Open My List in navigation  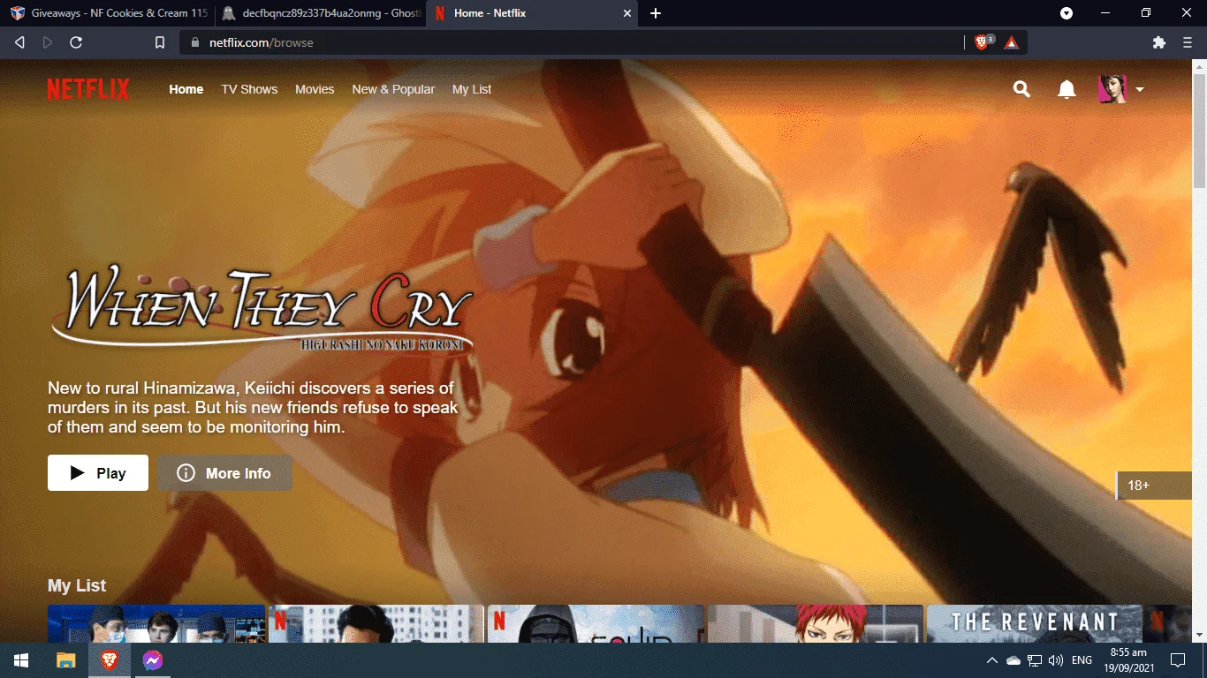point(472,89)
